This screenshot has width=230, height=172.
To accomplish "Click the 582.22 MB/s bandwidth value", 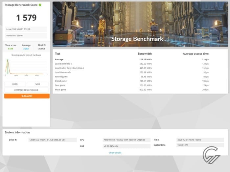I will [146, 64].
